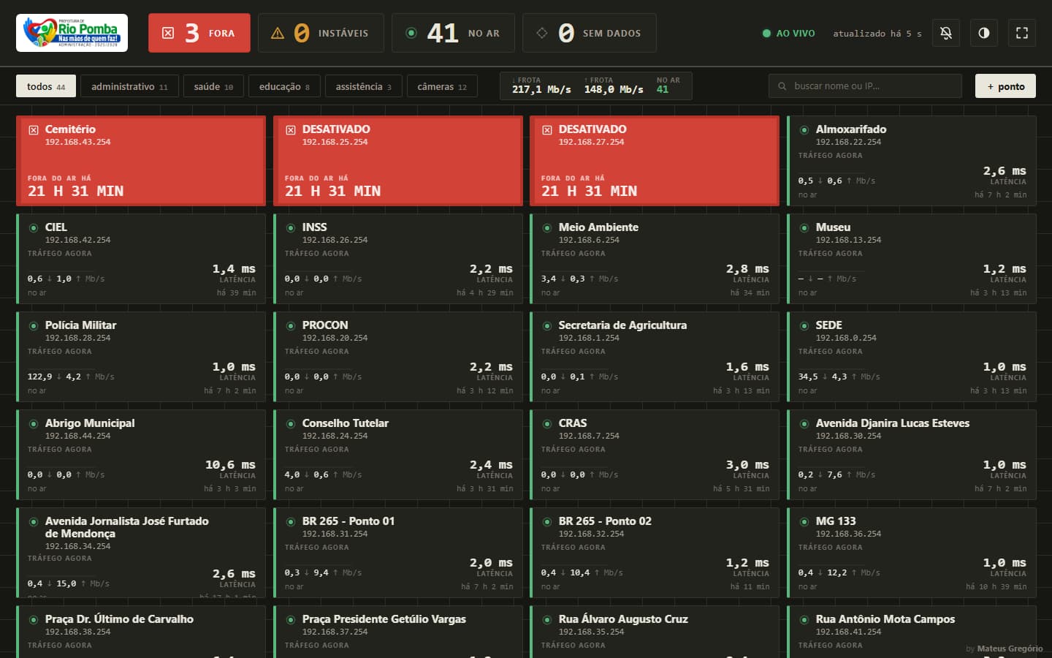Click online status icon for Meio Ambiente
Screen dimensions: 1052x658
pos(547,227)
